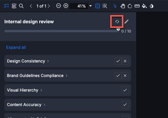Select the fit-to-page icon
The image size is (168, 118).
(97, 6)
